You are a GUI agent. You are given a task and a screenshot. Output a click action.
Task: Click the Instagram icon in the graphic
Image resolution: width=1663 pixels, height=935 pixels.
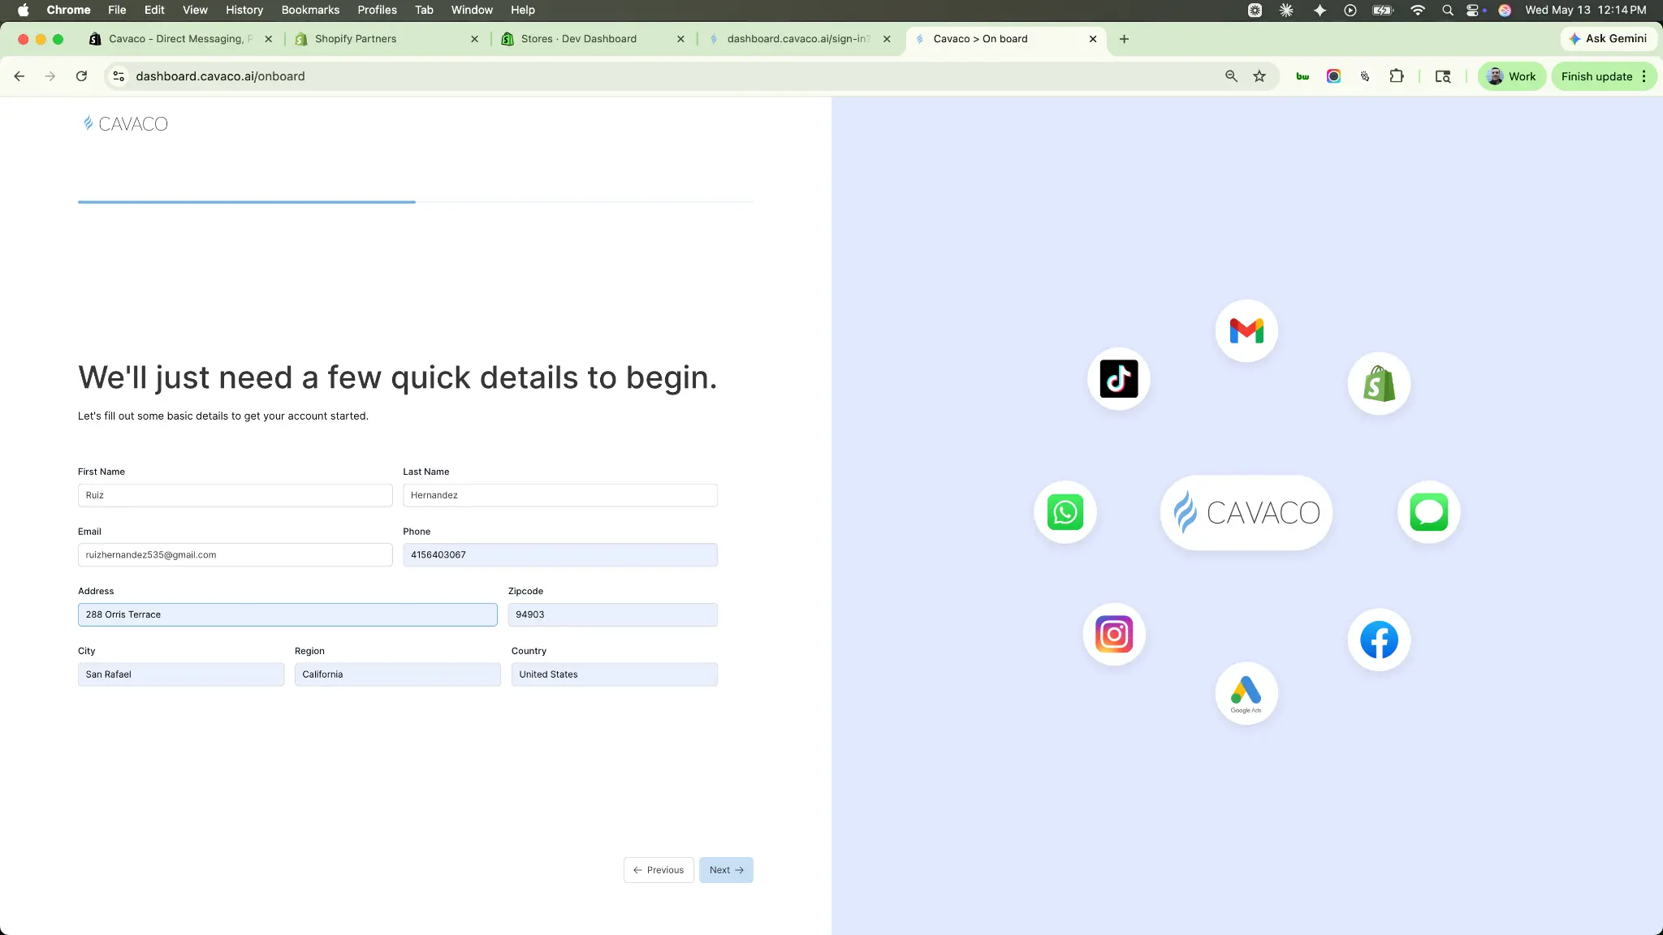coord(1114,635)
